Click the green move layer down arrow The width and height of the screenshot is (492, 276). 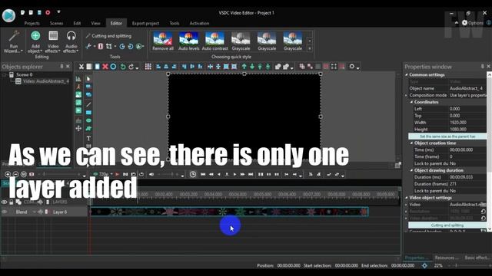(252, 67)
